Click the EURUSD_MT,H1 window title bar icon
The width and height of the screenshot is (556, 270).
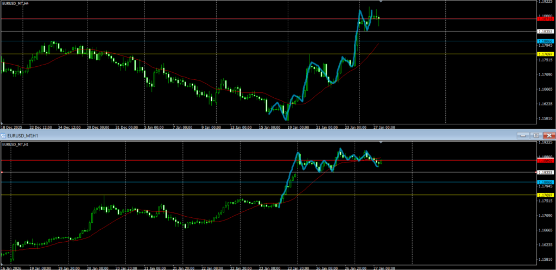pos(3,135)
